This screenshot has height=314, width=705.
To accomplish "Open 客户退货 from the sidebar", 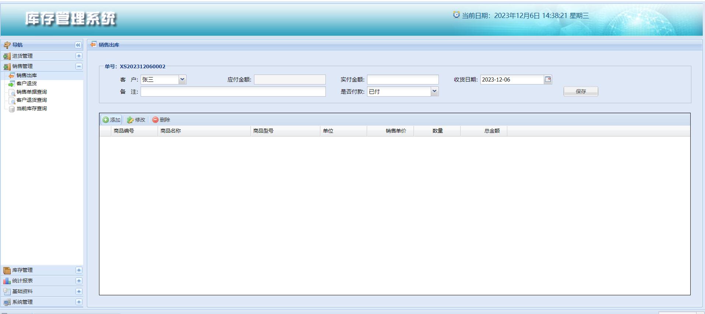I will point(27,84).
